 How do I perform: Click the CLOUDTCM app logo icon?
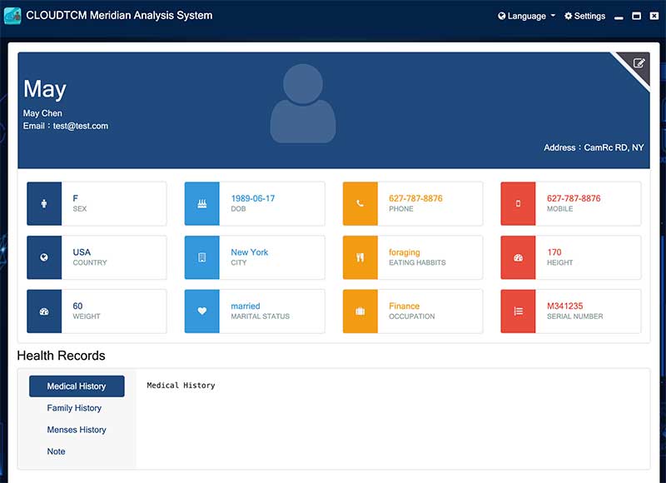(12, 16)
